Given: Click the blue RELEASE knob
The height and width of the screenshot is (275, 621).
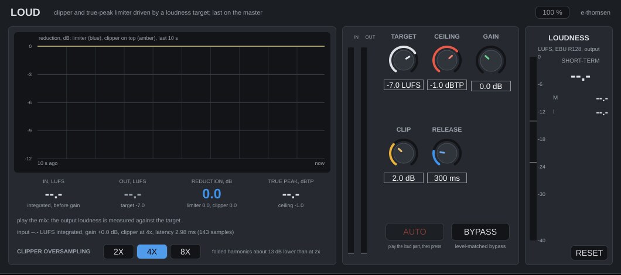Looking at the screenshot, I should point(447,153).
